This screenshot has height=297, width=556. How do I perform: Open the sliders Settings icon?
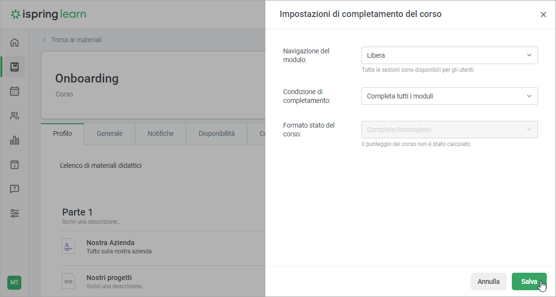point(15,214)
